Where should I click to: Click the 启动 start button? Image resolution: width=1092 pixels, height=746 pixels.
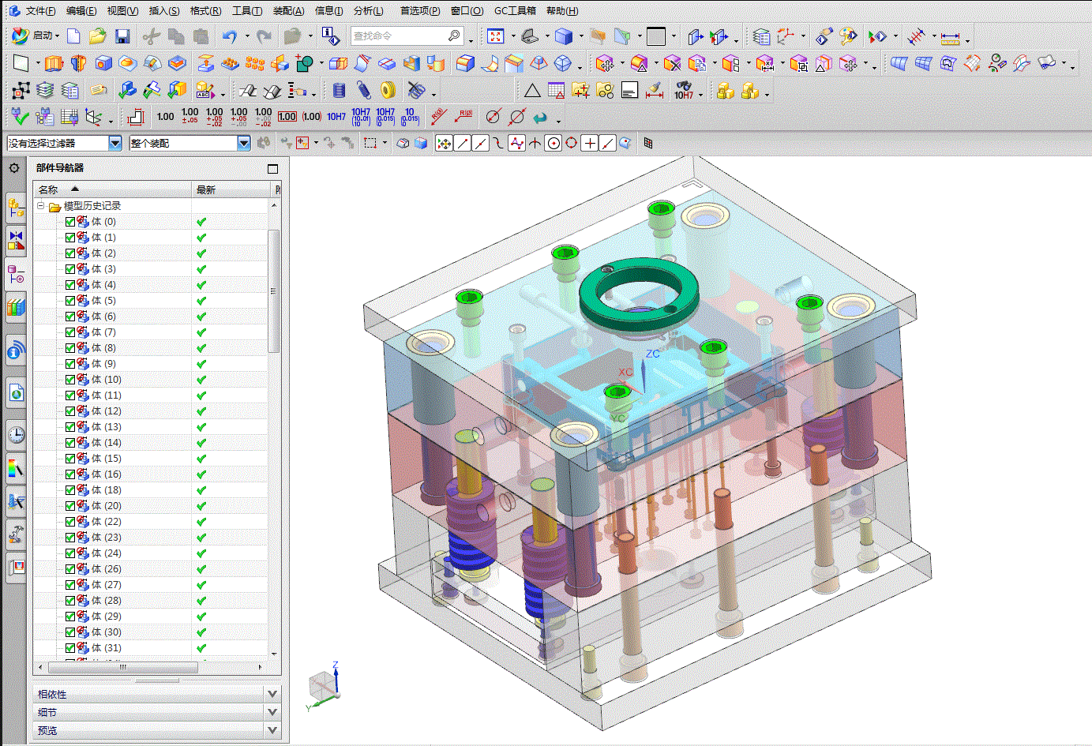(x=34, y=36)
